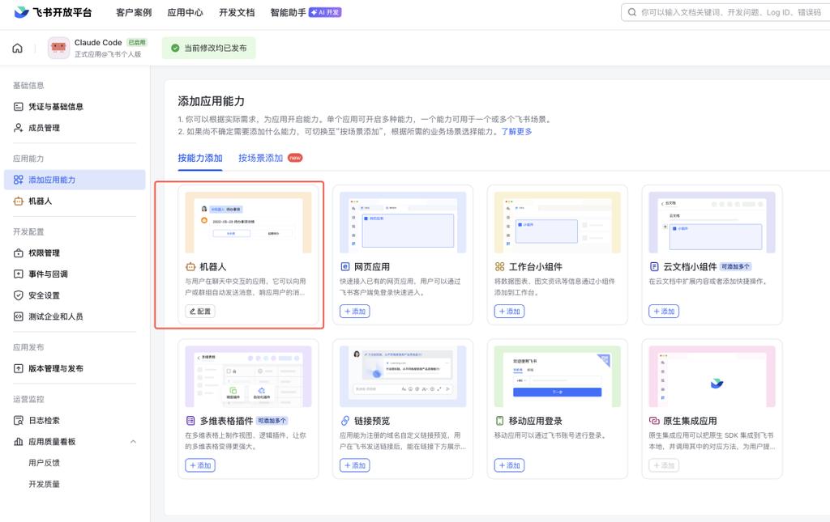Image resolution: width=830 pixels, height=522 pixels.
Task: Open 权限管理 permissions icon in sidebar
Action: (x=17, y=253)
